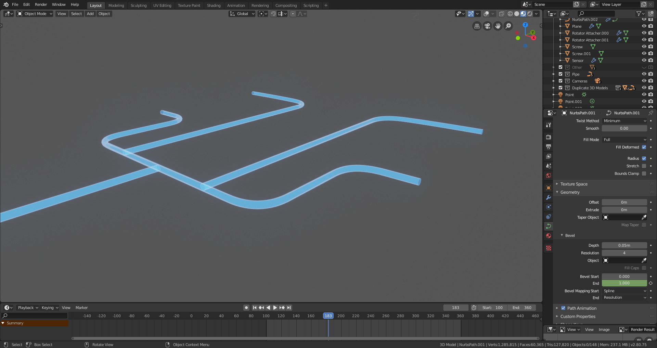Open the Physics Properties tab
Screen dimensions: 657x348
pos(549,217)
